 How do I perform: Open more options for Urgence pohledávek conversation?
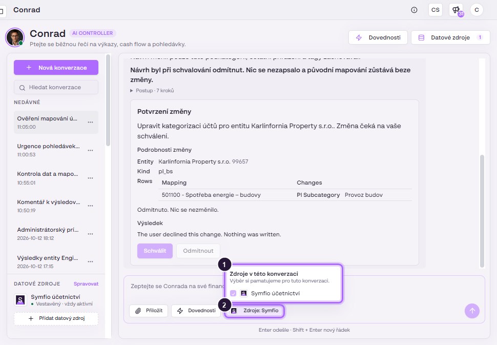tap(90, 150)
